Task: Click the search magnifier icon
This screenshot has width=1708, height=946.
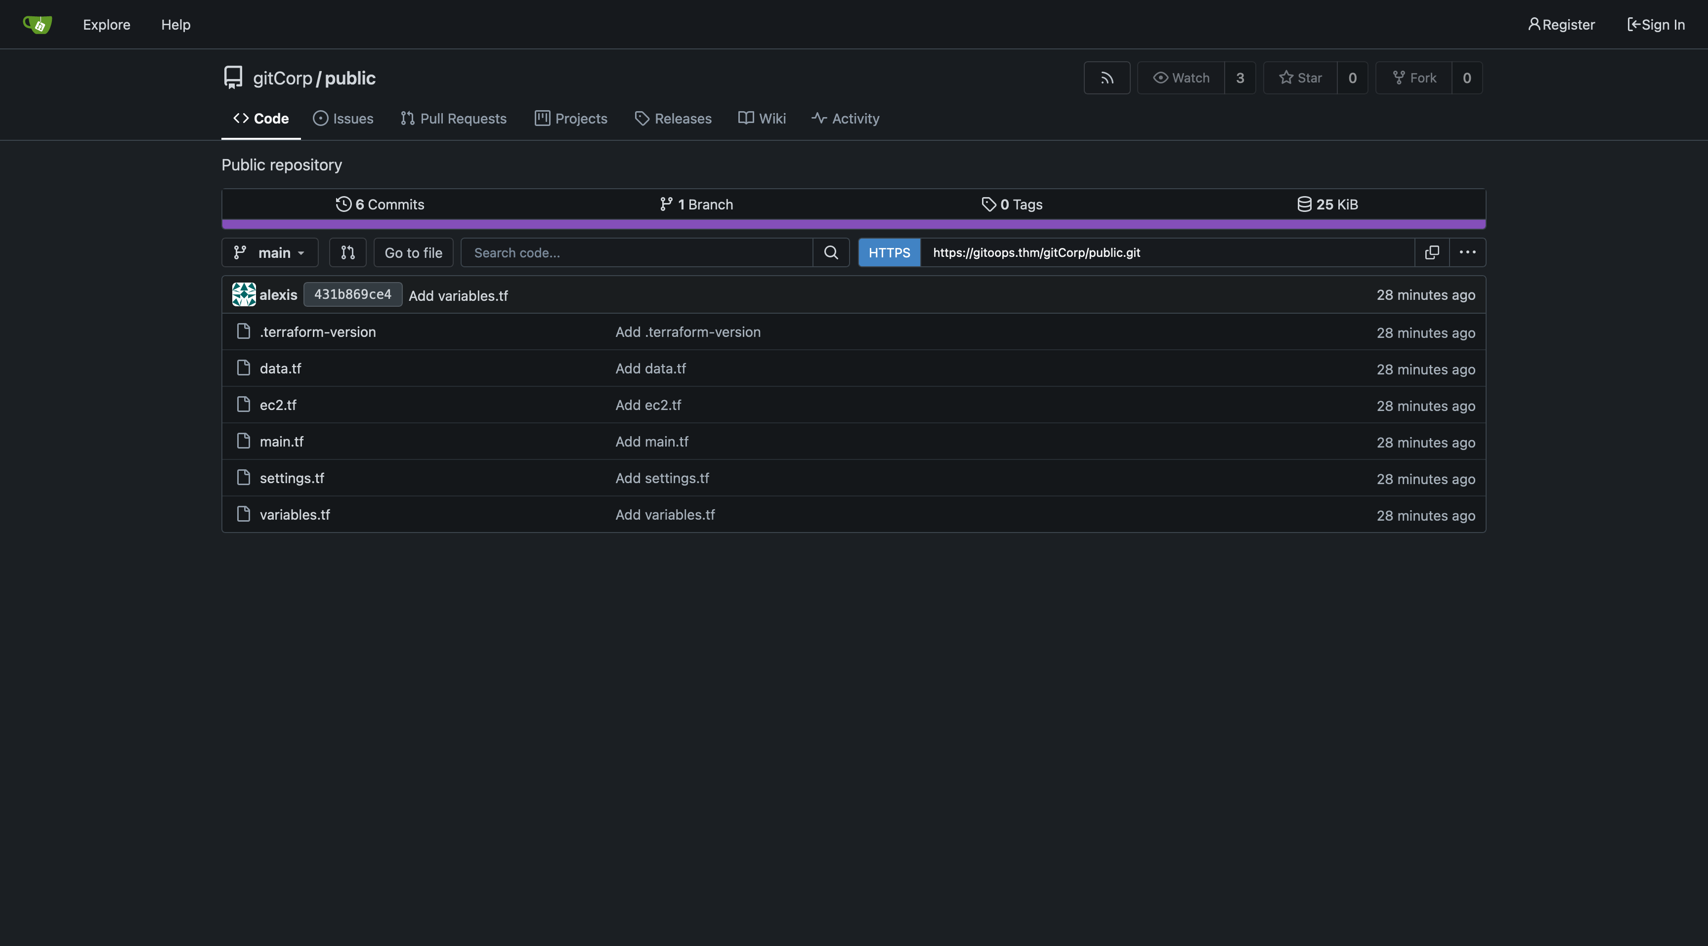Action: pos(831,252)
